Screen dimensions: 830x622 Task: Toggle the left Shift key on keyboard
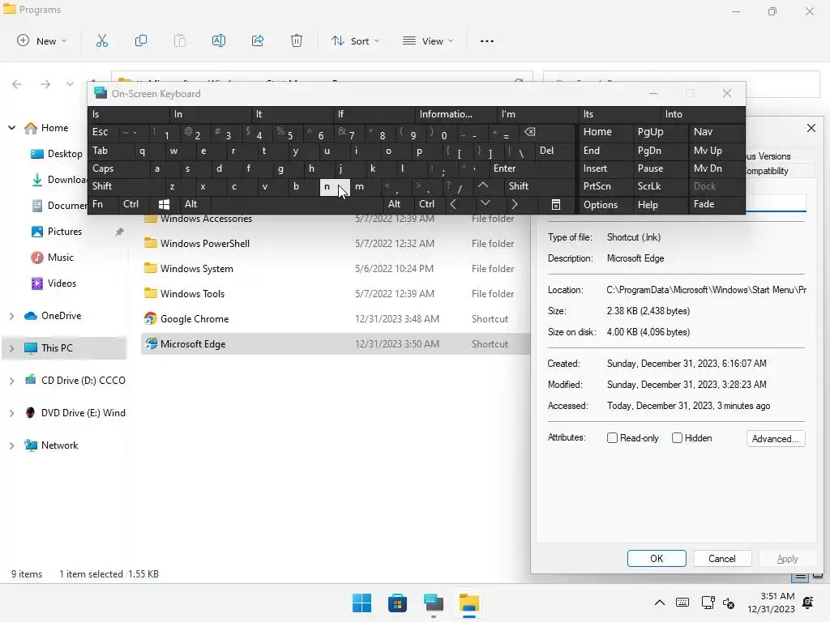[126, 186]
